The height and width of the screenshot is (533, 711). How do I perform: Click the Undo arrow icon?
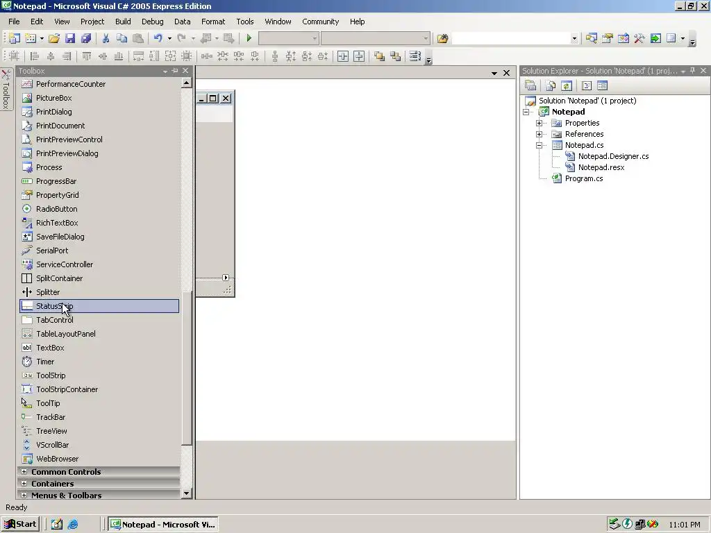(x=158, y=39)
